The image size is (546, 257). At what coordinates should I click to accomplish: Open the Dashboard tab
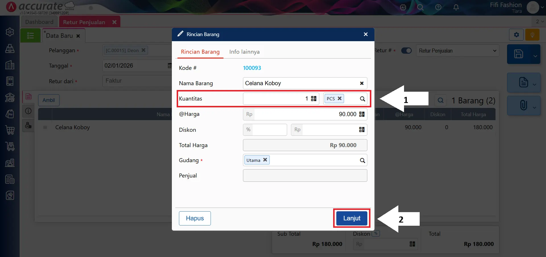(39, 22)
